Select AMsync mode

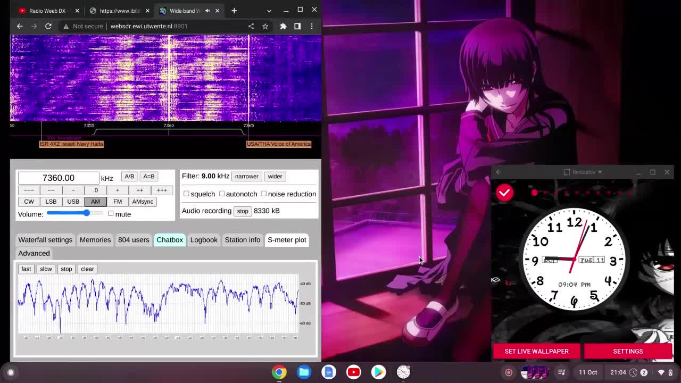pyautogui.click(x=143, y=202)
